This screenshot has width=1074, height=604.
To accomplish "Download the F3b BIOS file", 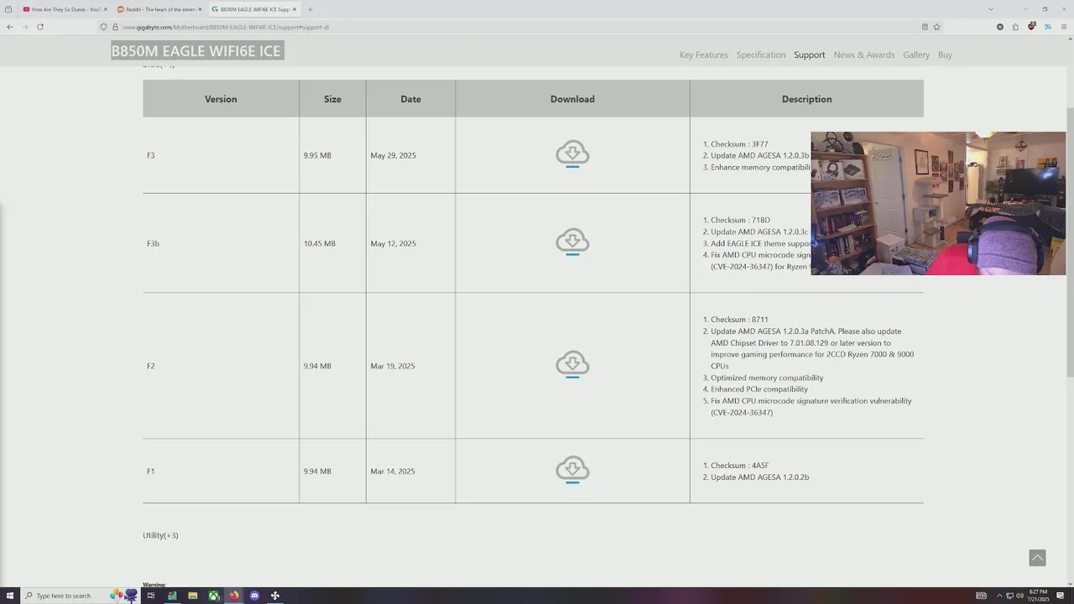I will [572, 242].
